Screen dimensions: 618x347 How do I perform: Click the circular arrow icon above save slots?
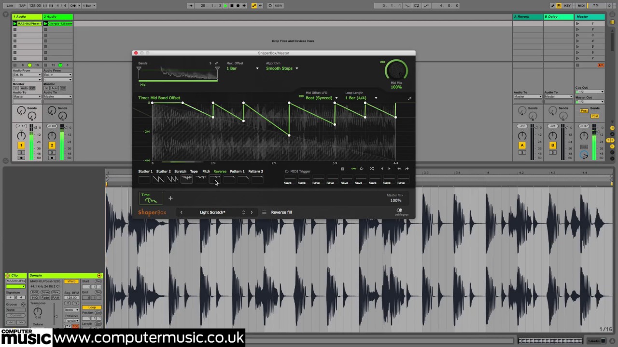[x=362, y=169]
